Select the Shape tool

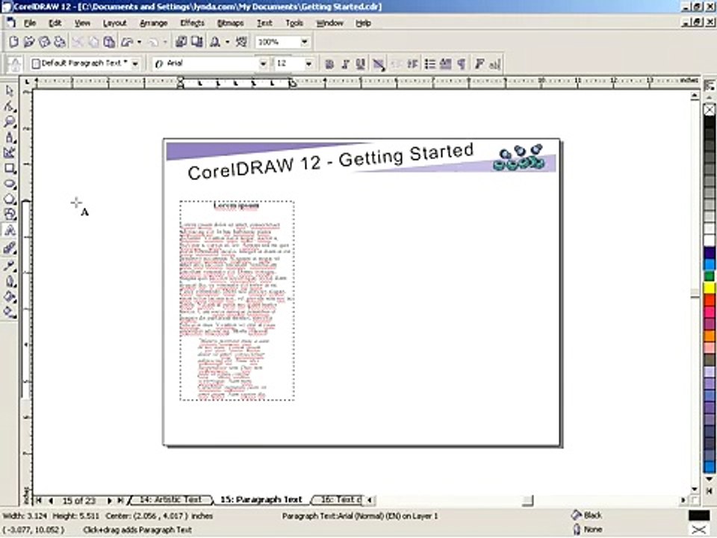(x=10, y=107)
